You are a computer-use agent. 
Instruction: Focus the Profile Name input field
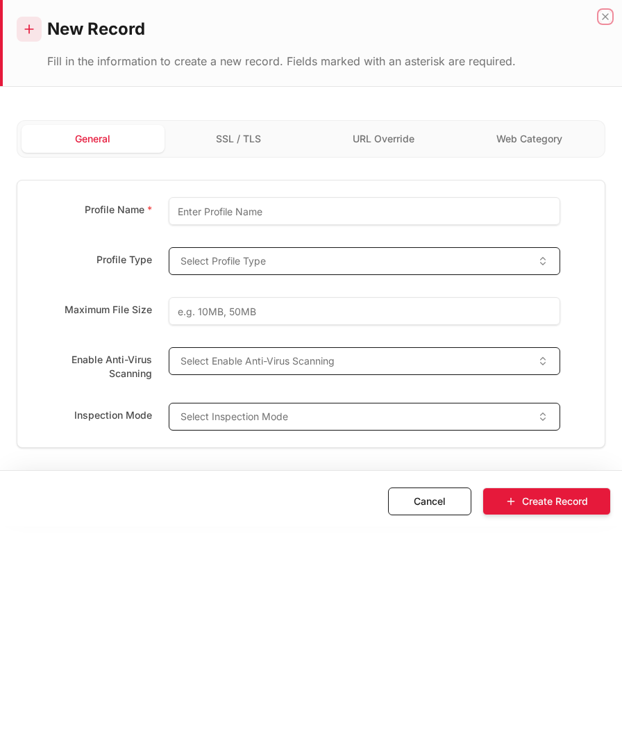(x=364, y=211)
